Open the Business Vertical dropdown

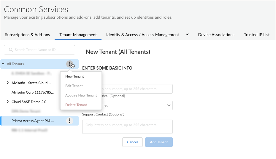pos(127,105)
